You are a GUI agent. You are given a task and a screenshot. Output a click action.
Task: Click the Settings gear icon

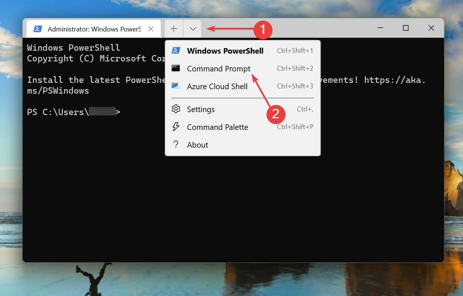click(x=176, y=109)
